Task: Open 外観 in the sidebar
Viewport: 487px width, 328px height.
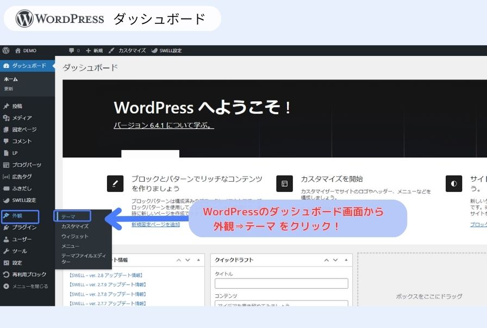Action: point(20,216)
